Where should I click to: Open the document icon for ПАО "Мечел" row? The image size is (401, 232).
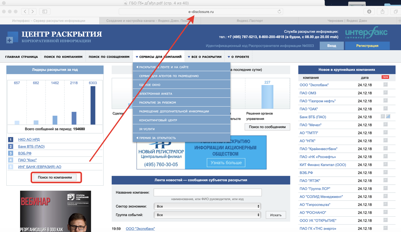pyautogui.click(x=385, y=125)
